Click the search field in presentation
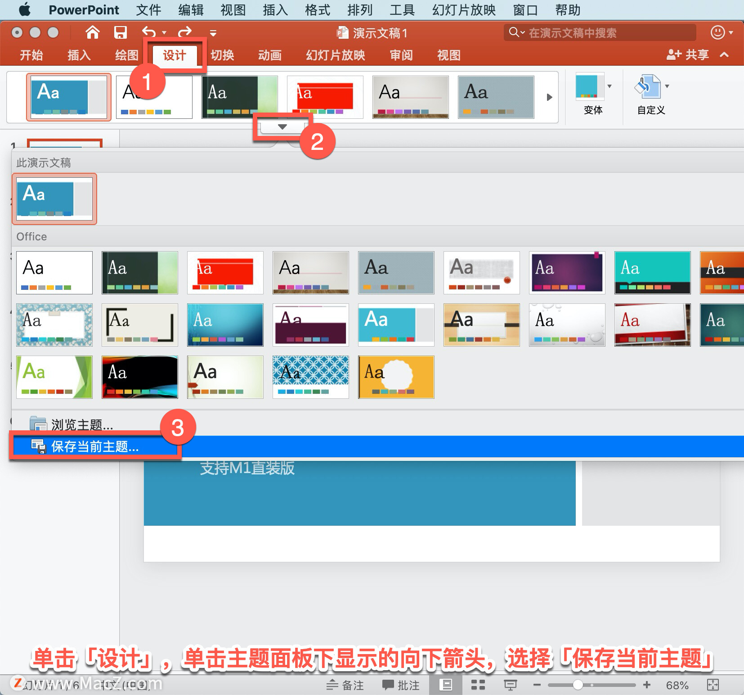 [600, 32]
